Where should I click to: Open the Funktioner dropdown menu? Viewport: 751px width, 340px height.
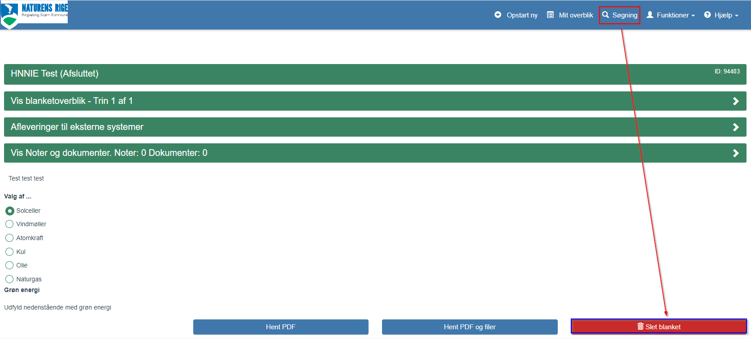point(671,15)
